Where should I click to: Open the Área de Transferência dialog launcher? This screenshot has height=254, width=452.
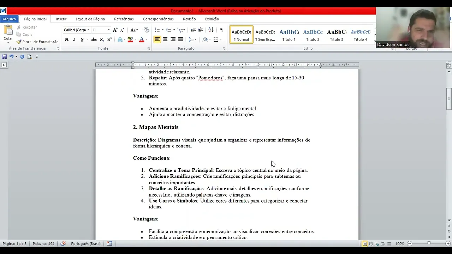(x=58, y=49)
